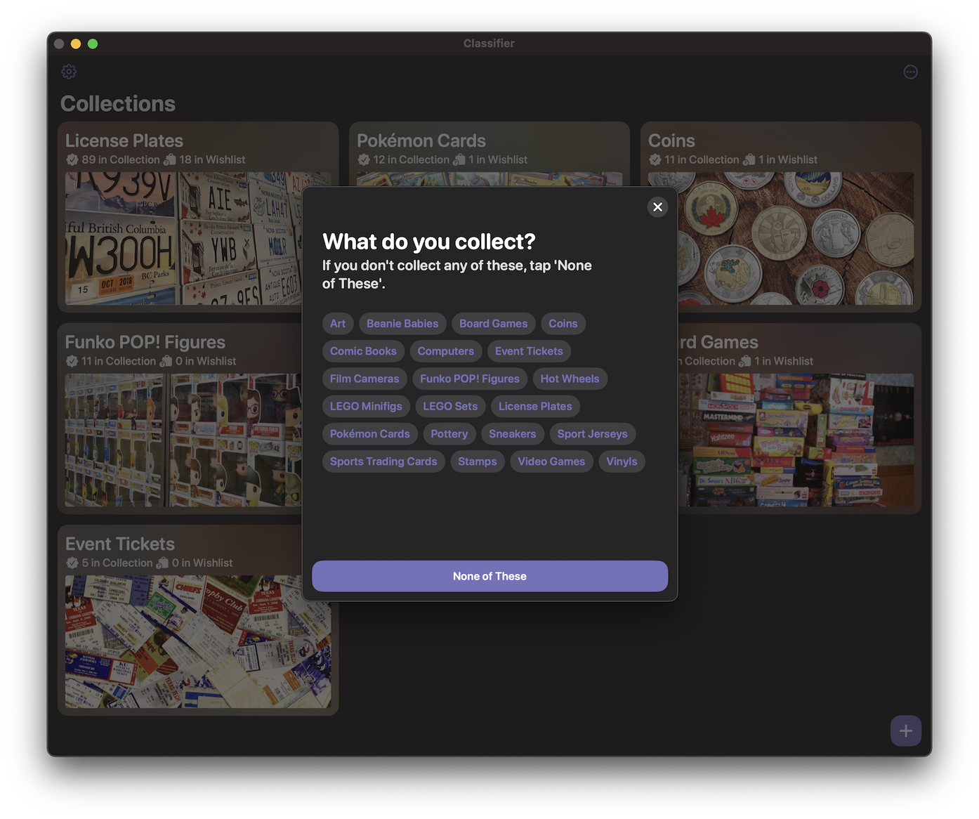This screenshot has width=979, height=819.
Task: Toggle the Beanie Babies chip
Action: (x=402, y=324)
